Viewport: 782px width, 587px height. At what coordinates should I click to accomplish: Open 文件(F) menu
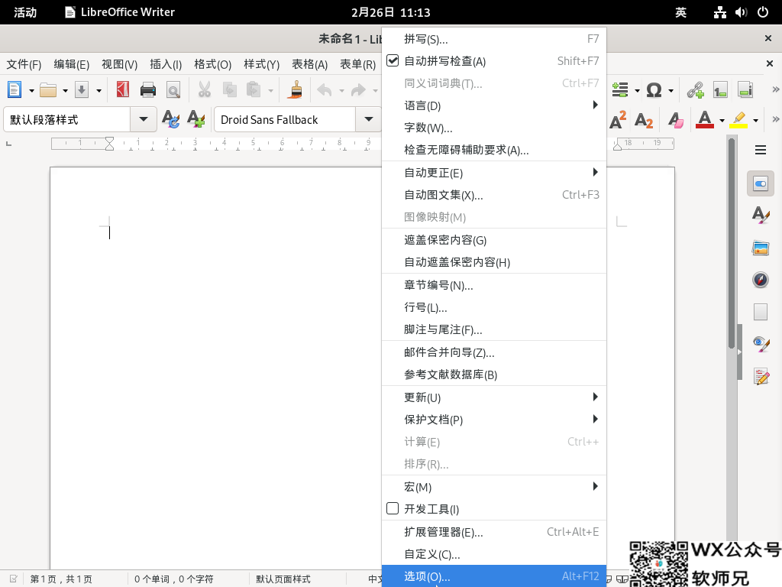[24, 64]
